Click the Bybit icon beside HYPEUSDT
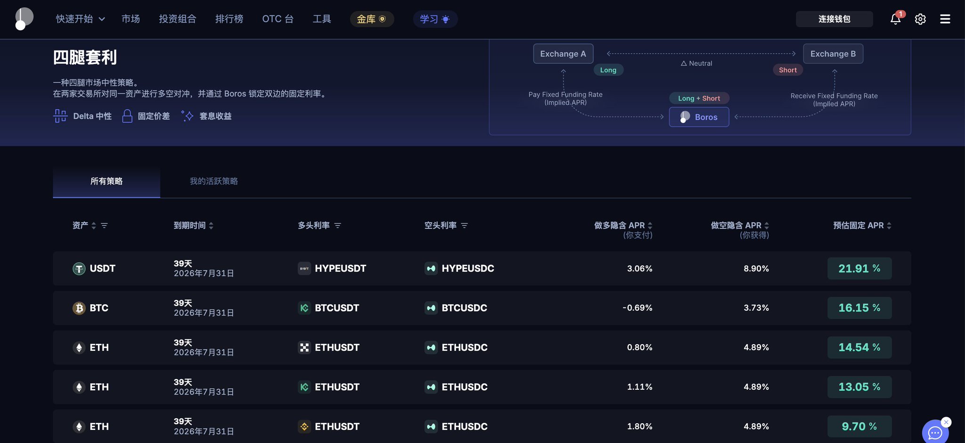The height and width of the screenshot is (443, 965). pyautogui.click(x=304, y=268)
